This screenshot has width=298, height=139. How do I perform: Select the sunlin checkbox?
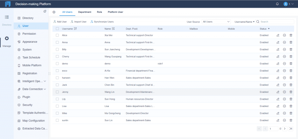(57, 120)
